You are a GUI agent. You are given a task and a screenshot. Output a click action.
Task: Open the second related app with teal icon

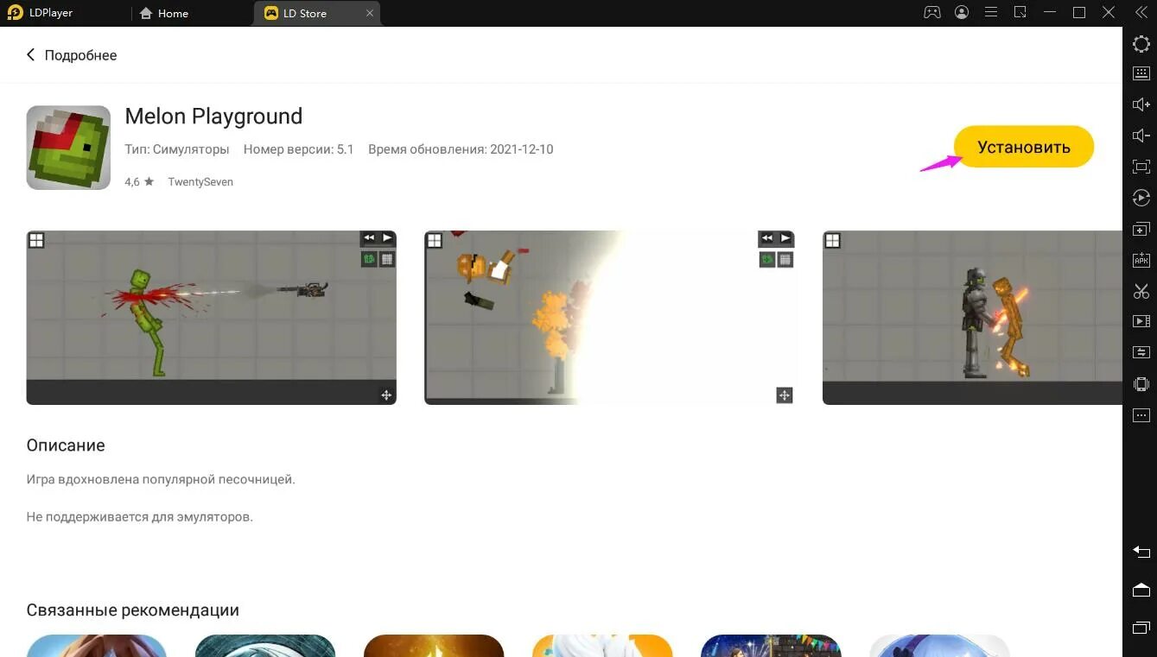tap(265, 646)
